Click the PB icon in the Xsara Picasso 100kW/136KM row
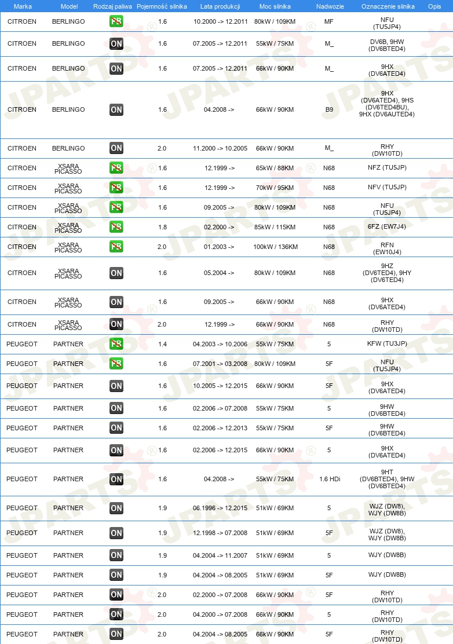This screenshot has width=453, height=644. 116,247
